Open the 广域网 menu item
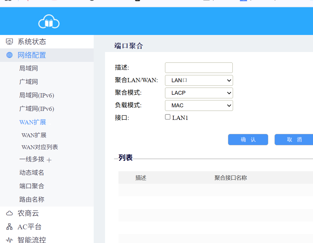The width and height of the screenshot is (313, 243). pyautogui.click(x=29, y=82)
